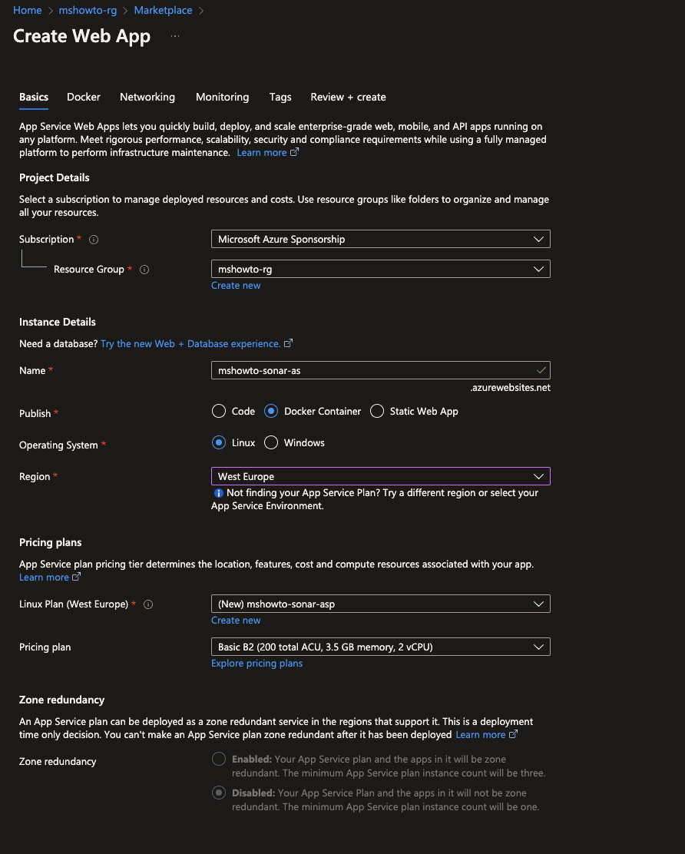Click external link icon by Zone redundancy Learn more
This screenshot has height=854, width=685.
click(x=513, y=735)
